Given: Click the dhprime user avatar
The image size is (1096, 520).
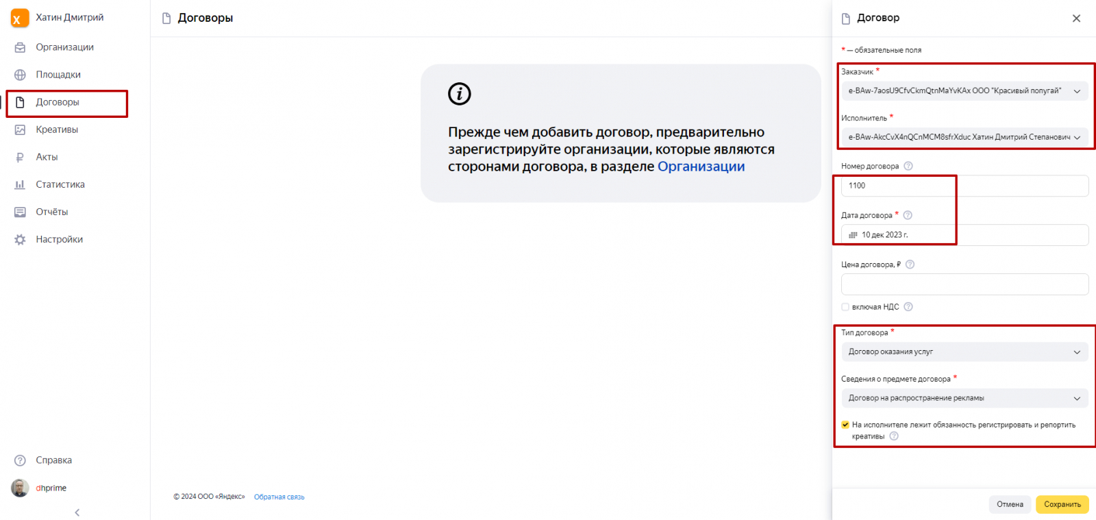Looking at the screenshot, I should 20,488.
